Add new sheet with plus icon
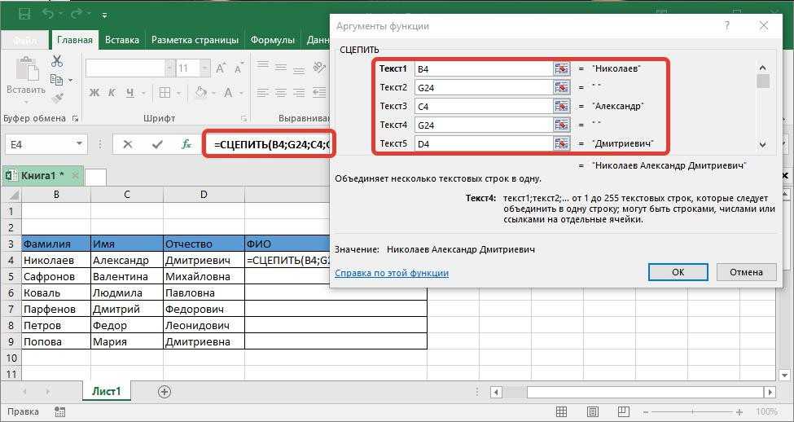 click(165, 392)
